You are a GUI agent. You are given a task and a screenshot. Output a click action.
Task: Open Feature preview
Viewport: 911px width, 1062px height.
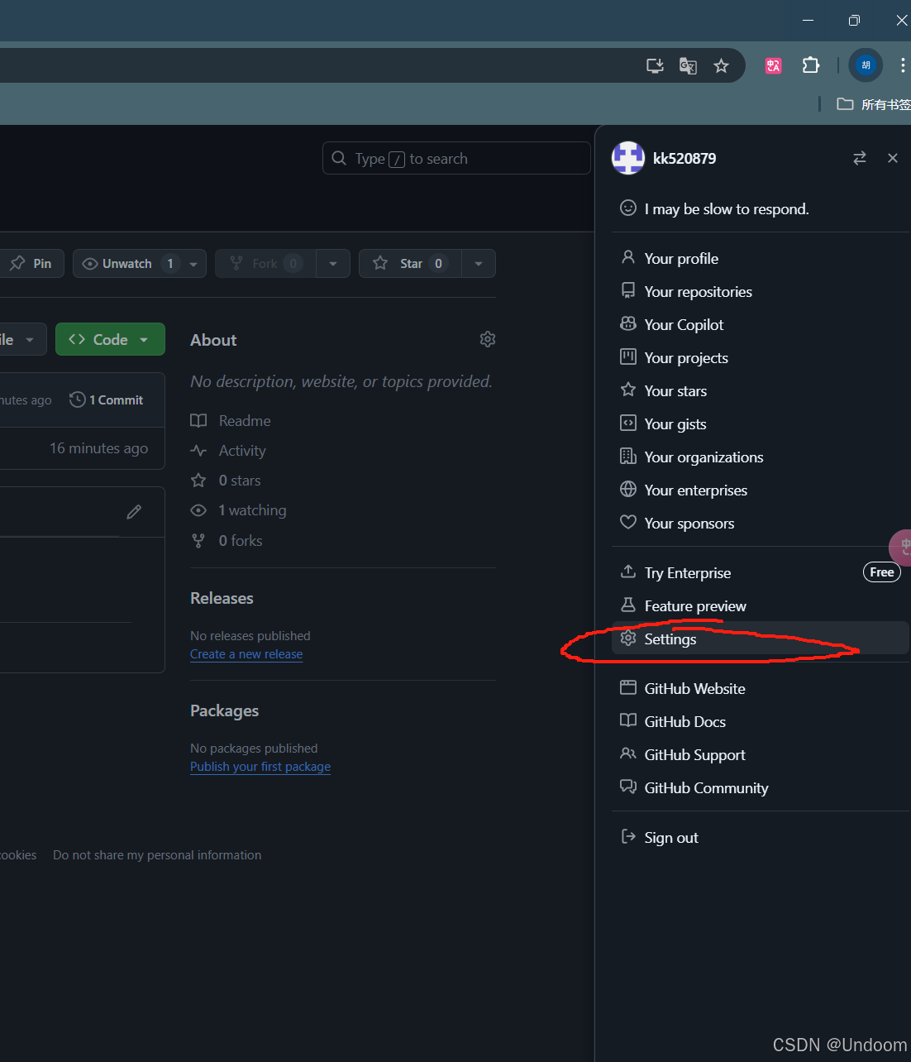tap(760, 605)
